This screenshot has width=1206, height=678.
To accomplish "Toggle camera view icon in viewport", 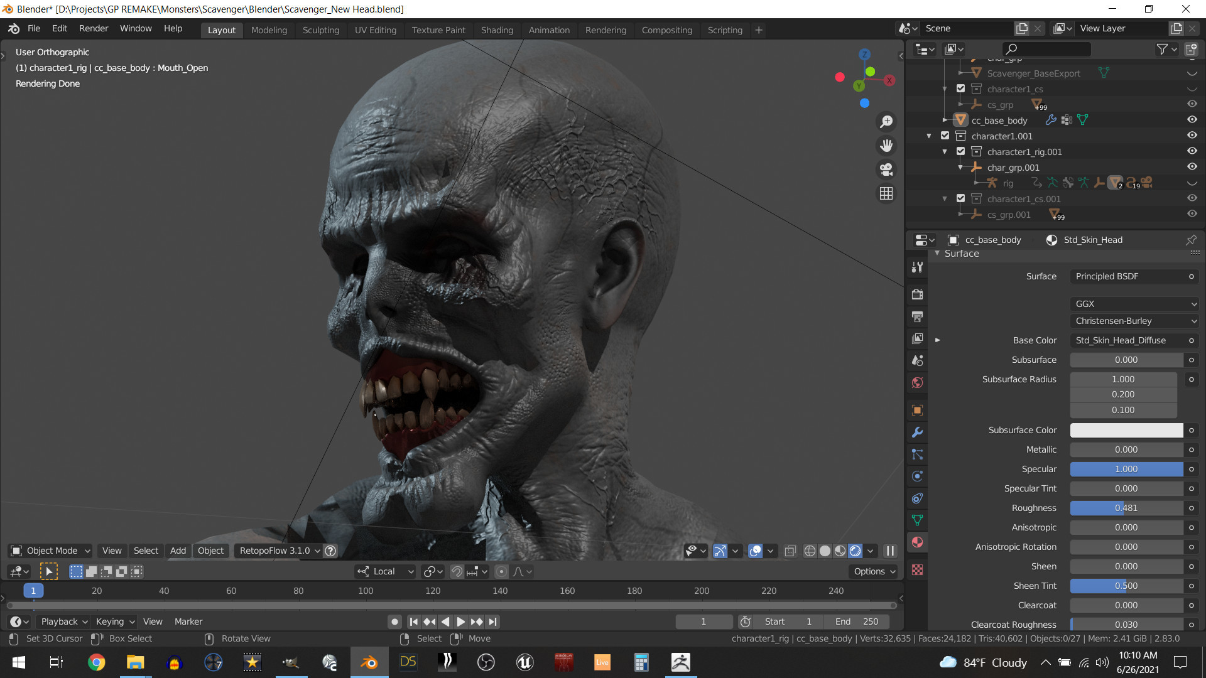I will (x=886, y=169).
